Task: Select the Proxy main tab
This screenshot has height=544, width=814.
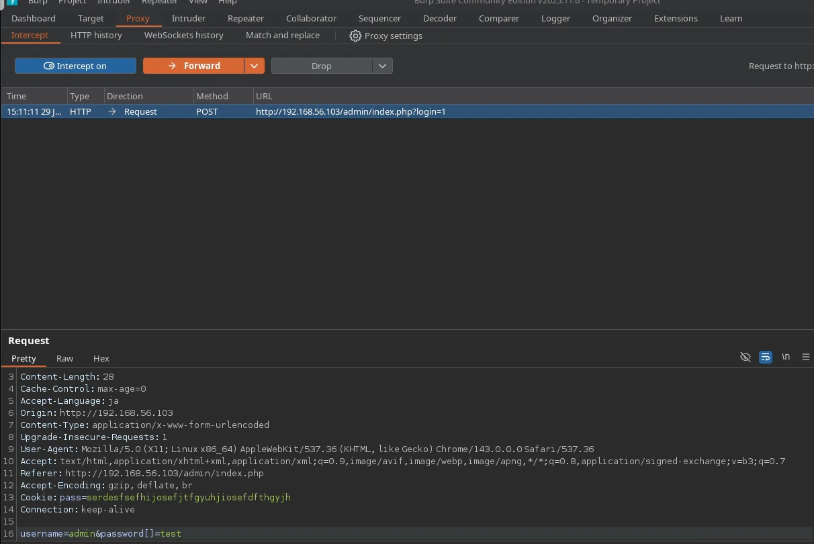Action: [138, 18]
